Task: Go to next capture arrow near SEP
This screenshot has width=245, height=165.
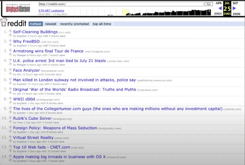Action: pyautogui.click(x=234, y=8)
